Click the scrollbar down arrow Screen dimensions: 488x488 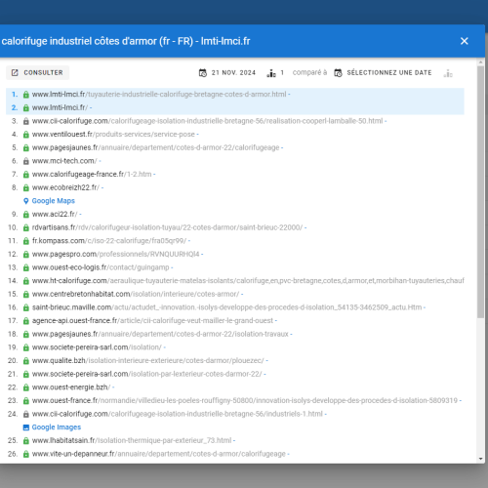click(x=481, y=459)
